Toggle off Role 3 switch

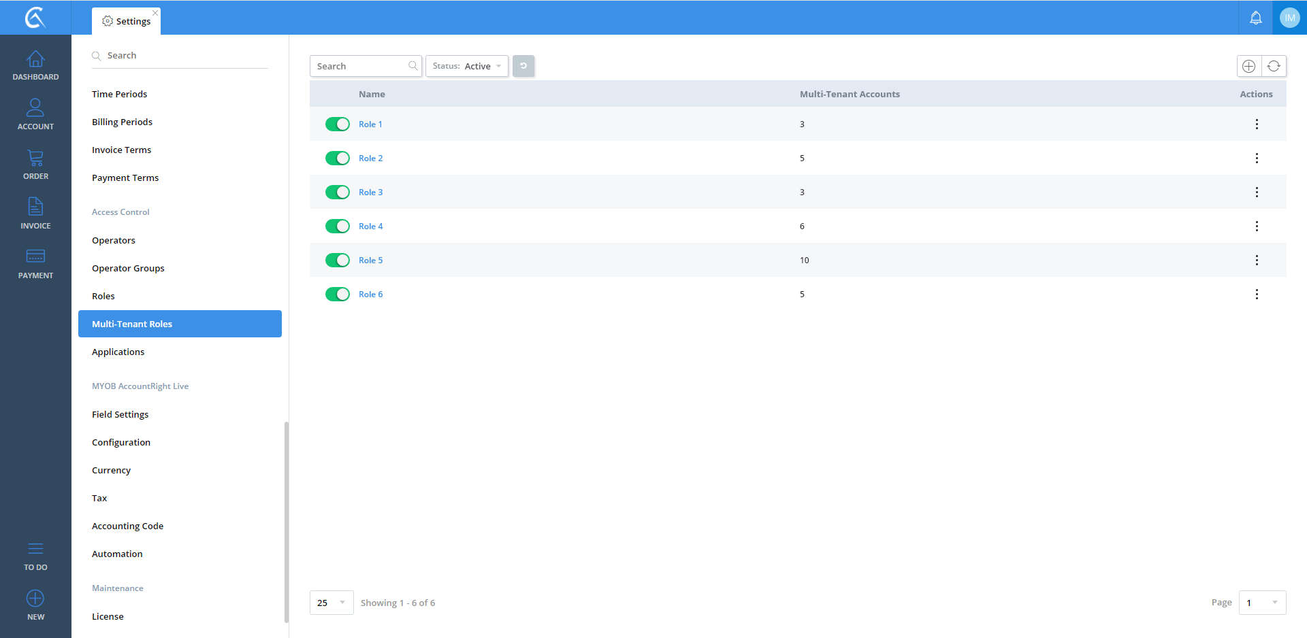click(337, 192)
